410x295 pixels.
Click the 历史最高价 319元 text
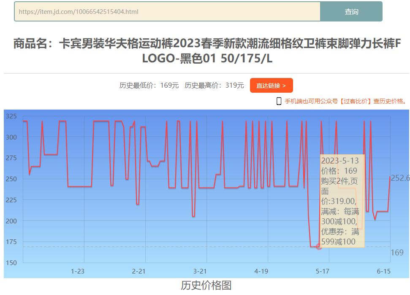click(x=215, y=86)
